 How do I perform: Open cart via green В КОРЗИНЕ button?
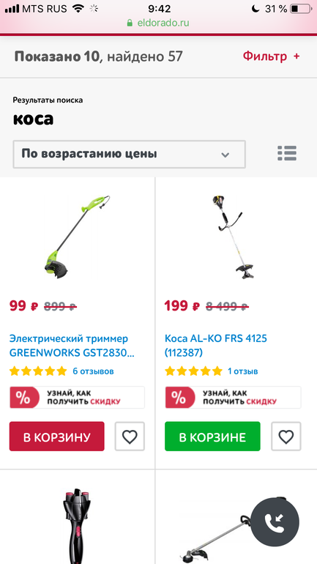tap(212, 437)
